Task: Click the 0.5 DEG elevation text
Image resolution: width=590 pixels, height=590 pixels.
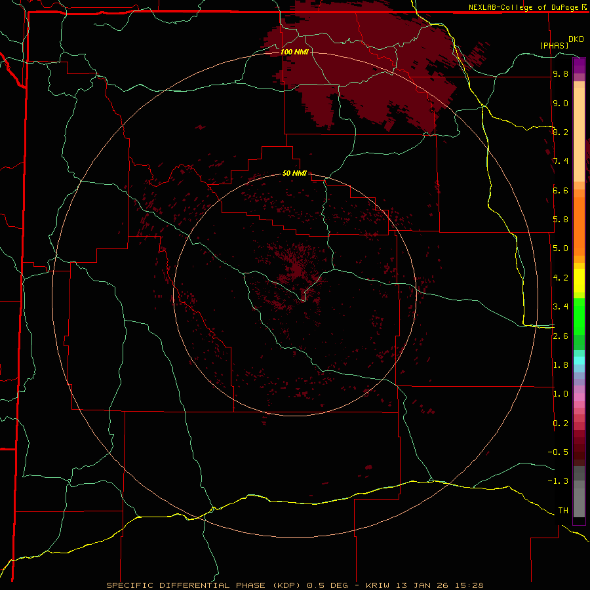Action: (327, 585)
